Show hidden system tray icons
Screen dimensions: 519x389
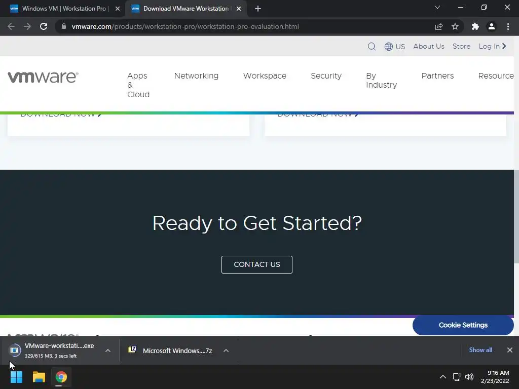pyautogui.click(x=442, y=377)
